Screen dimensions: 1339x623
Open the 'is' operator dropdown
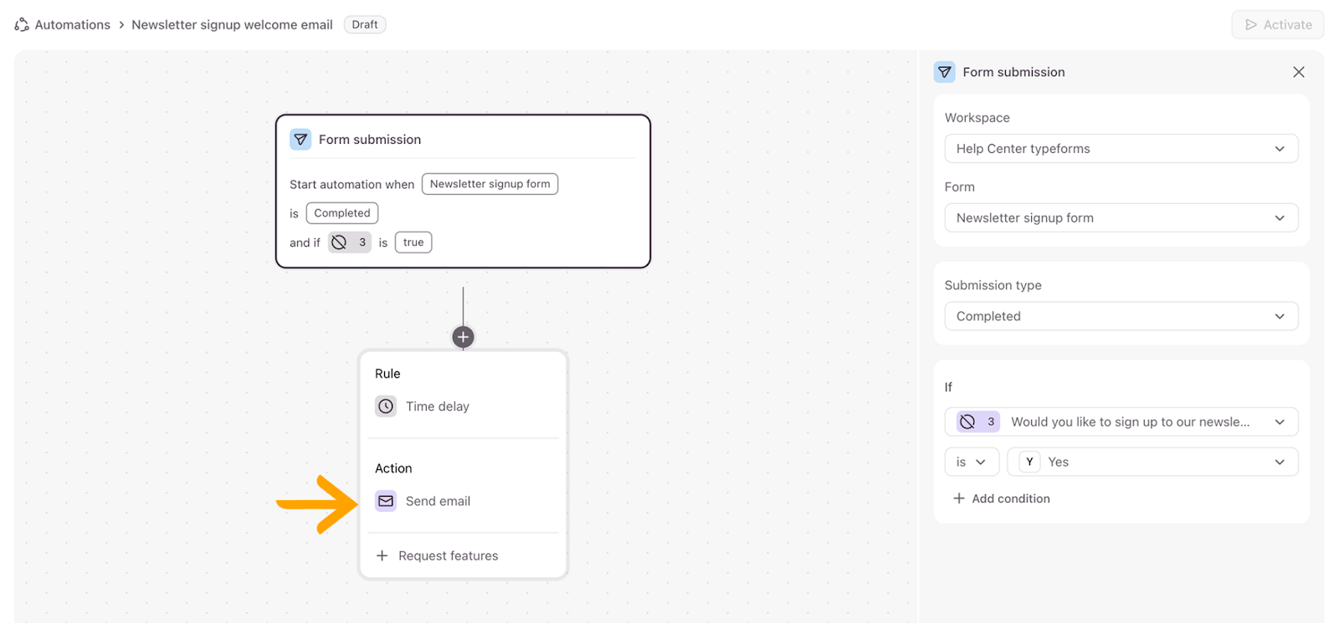(x=971, y=462)
